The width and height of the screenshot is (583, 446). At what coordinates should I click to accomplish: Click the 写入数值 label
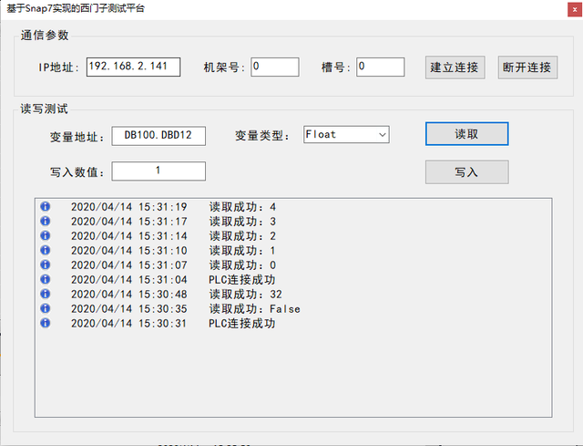click(77, 172)
